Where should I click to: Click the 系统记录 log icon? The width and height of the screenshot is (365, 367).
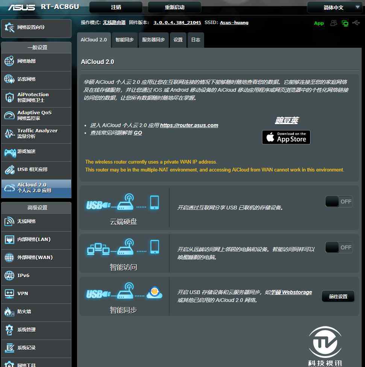[9, 347]
